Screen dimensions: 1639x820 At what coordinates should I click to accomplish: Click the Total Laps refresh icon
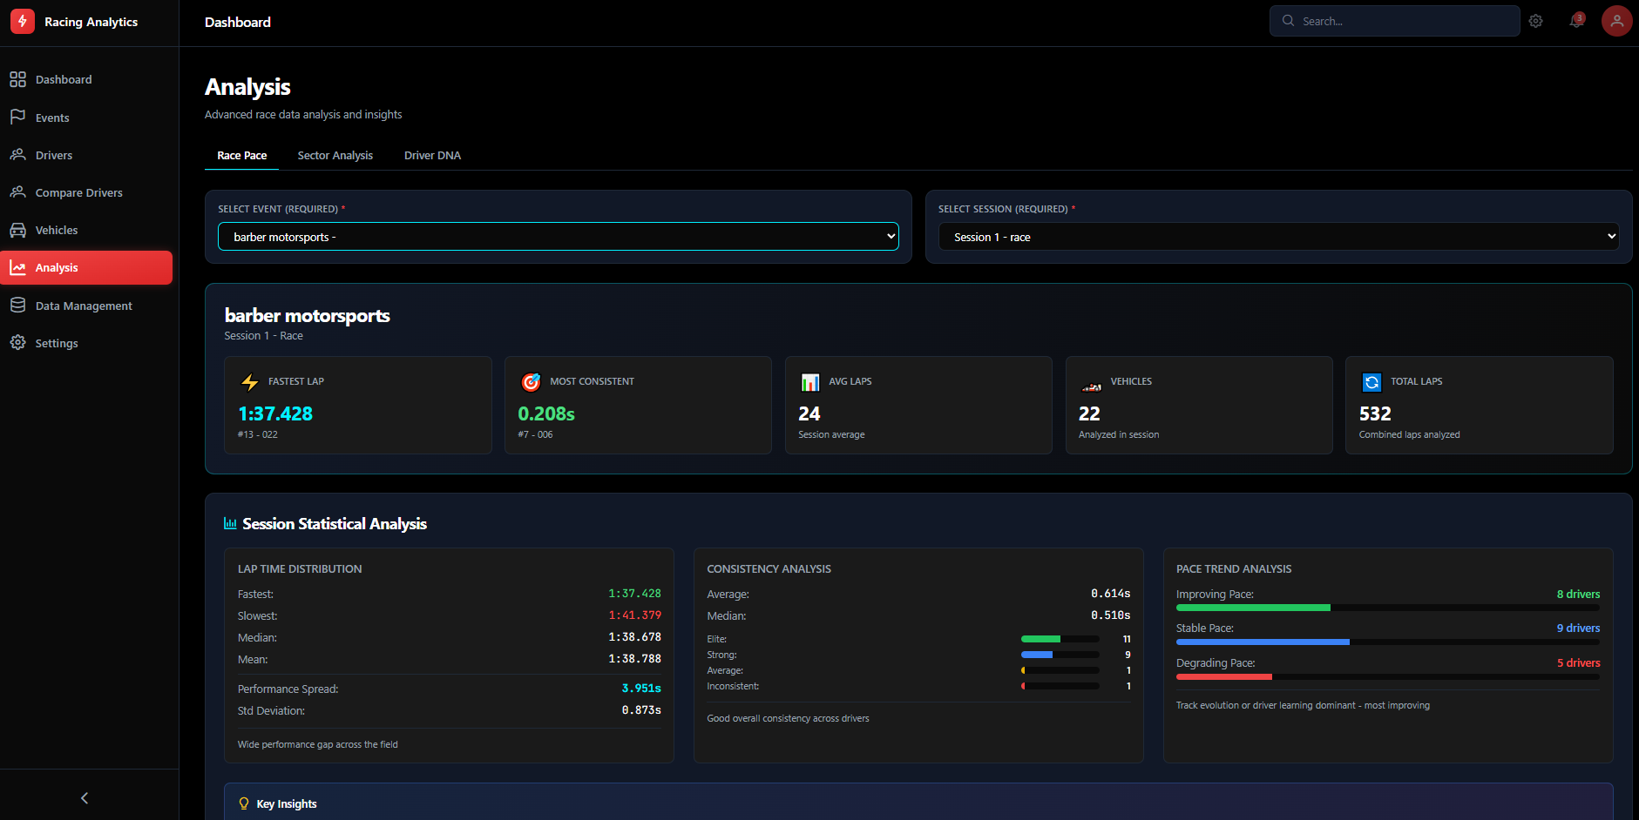(1371, 382)
